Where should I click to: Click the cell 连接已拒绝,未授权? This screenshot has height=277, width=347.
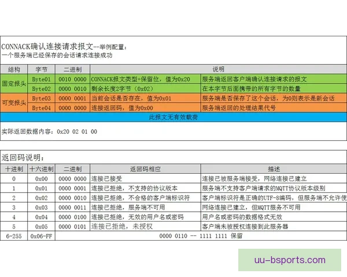[145, 226]
